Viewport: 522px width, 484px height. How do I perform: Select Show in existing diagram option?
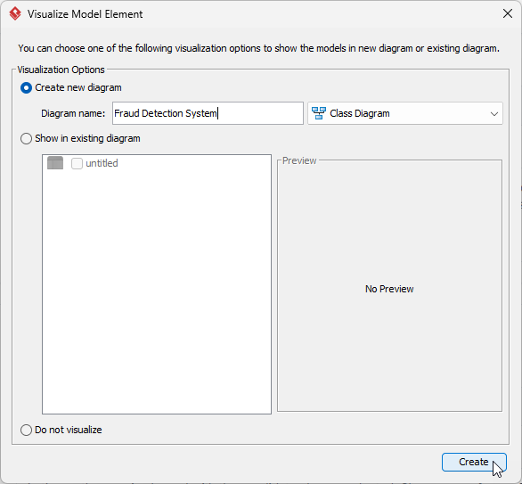[27, 138]
